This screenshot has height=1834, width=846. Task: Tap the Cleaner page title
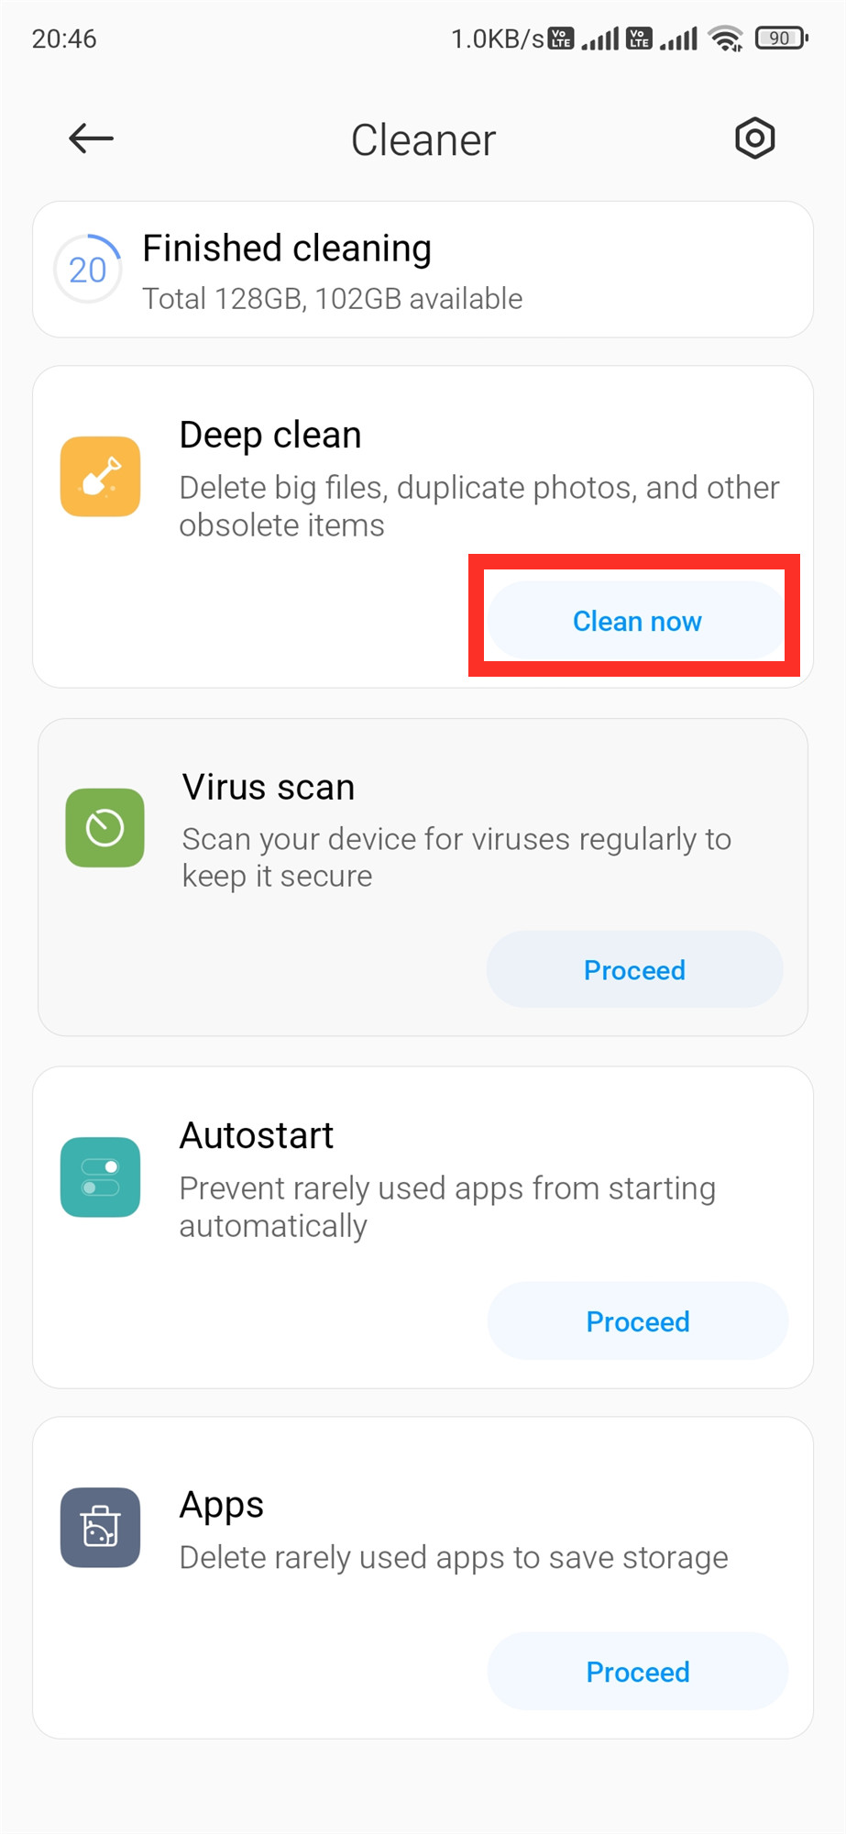[x=423, y=140]
